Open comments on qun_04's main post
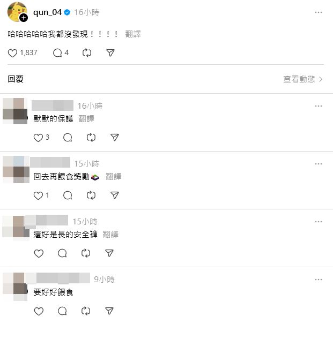Viewport: 333px width, 339px height. [57, 53]
